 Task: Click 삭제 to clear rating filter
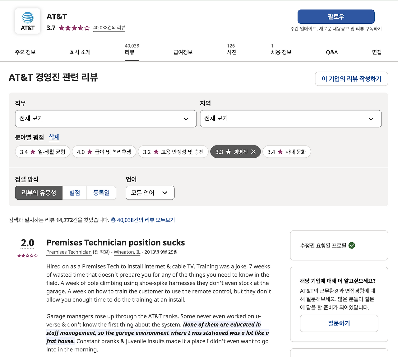(54, 137)
